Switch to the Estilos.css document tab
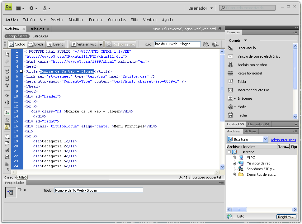The width and height of the screenshot is (302, 224). click(x=36, y=29)
